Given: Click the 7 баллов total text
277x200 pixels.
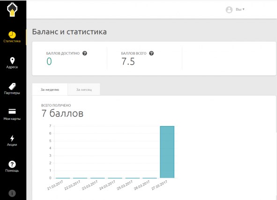Looking at the screenshot, I should (x=62, y=113).
